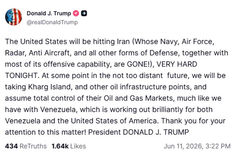Click the ReTruths label
The width and height of the screenshot is (235, 155).
click(33, 146)
